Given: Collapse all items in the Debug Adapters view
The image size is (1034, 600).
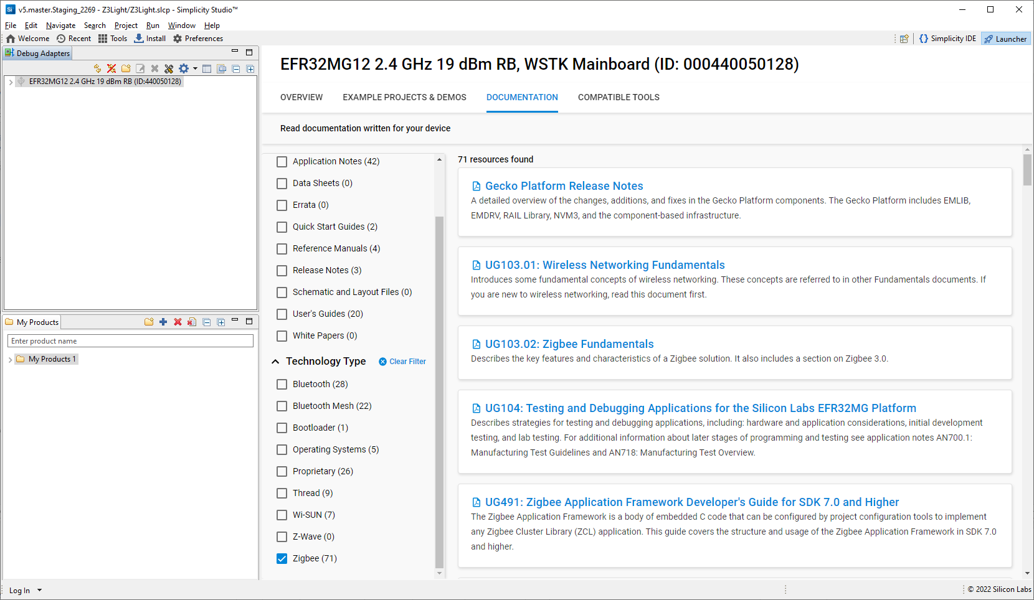Looking at the screenshot, I should (236, 68).
